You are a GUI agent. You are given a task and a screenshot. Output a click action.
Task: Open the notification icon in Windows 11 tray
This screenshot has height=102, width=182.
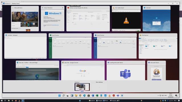[x=176, y=95]
